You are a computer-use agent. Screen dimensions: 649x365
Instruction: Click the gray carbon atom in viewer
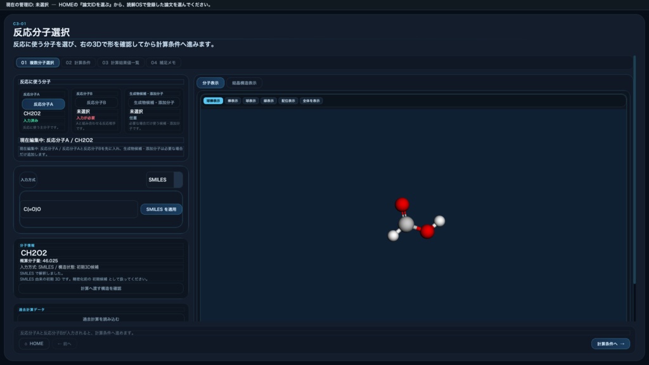point(406,224)
